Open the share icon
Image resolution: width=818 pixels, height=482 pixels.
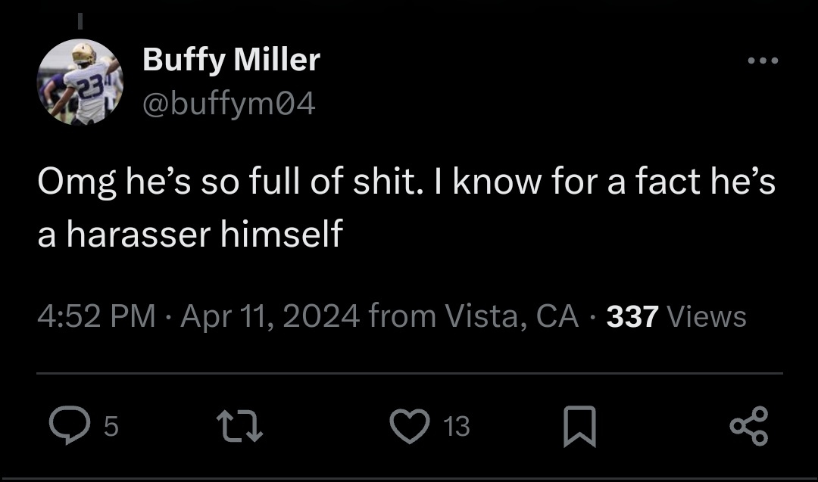click(750, 426)
